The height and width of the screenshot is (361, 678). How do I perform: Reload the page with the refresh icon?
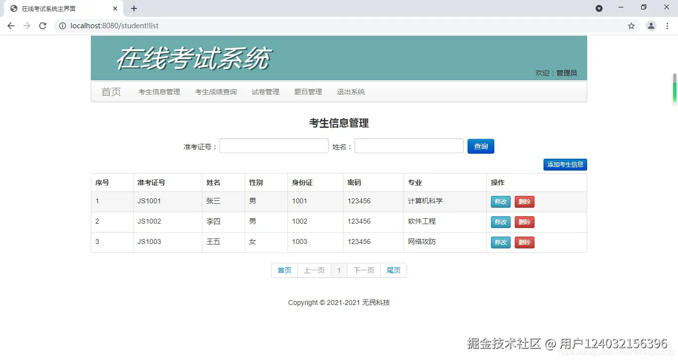[43, 26]
